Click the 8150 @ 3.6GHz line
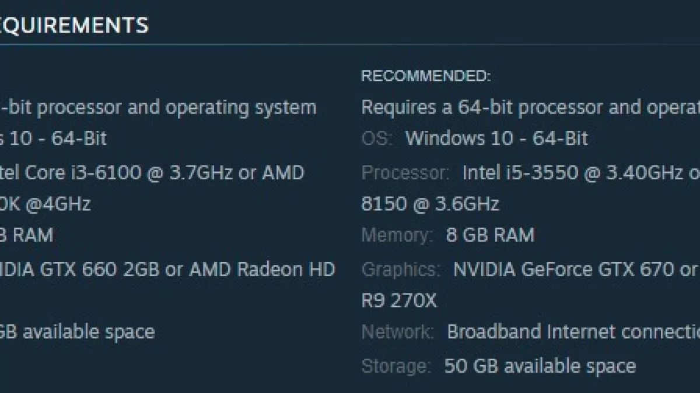Viewport: 700px width, 393px height. click(x=430, y=204)
